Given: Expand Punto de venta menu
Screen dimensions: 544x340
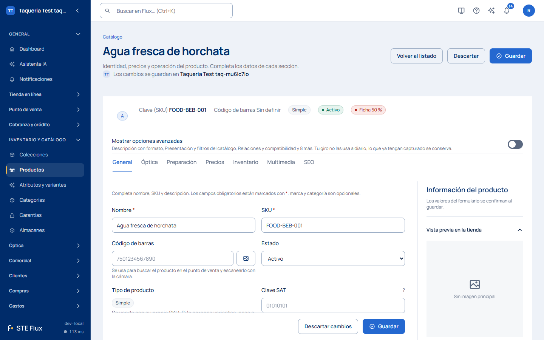Looking at the screenshot, I should point(45,110).
